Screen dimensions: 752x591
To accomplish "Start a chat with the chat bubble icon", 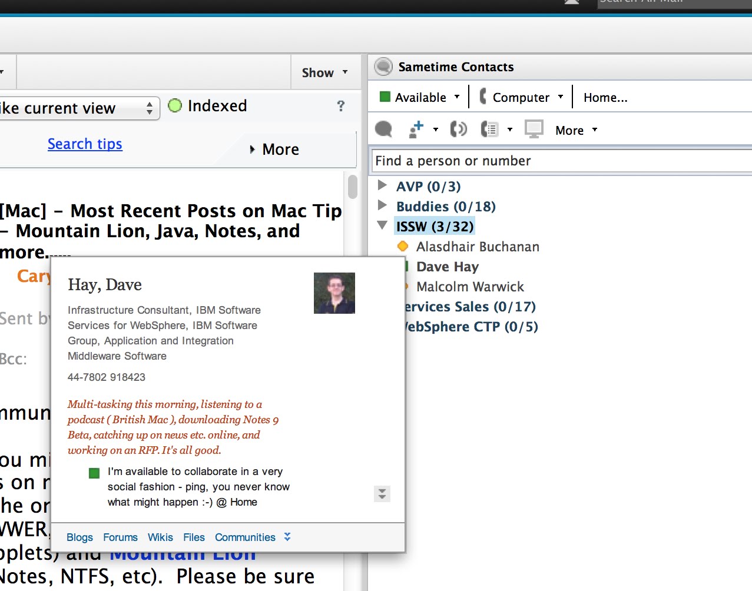I will pyautogui.click(x=383, y=129).
